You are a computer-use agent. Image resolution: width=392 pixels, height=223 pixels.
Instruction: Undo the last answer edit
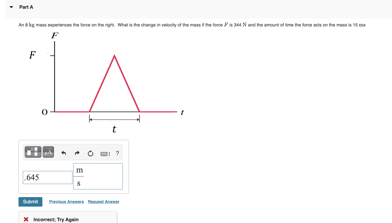tap(63, 153)
